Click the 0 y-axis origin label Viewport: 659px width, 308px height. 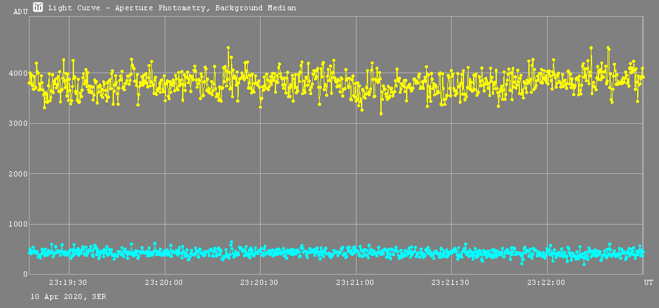[24, 274]
